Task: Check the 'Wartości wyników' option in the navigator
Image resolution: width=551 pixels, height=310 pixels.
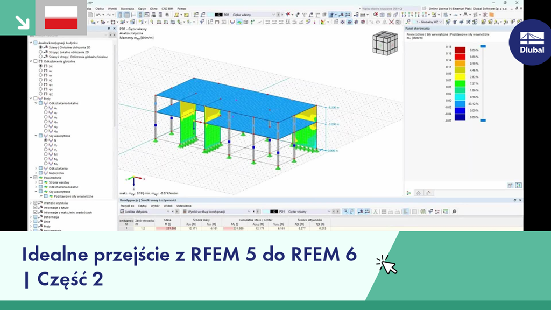Action: click(x=35, y=203)
